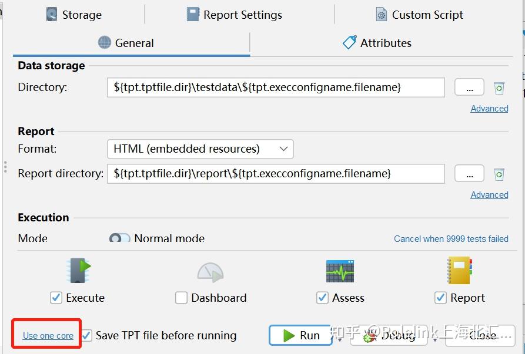Click the Debug button
Image resolution: width=525 pixels, height=354 pixels.
pyautogui.click(x=389, y=335)
